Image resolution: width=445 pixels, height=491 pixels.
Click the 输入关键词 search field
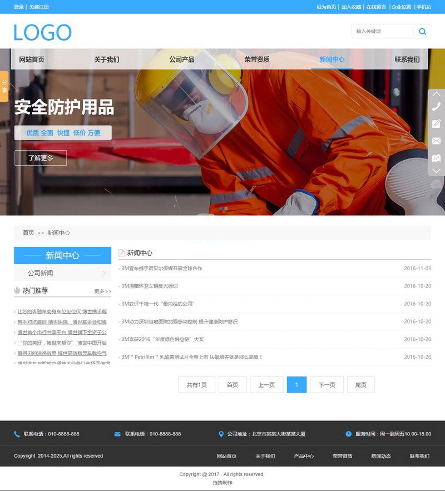click(x=383, y=31)
